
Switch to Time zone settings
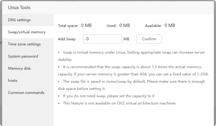pyautogui.click(x=24, y=44)
